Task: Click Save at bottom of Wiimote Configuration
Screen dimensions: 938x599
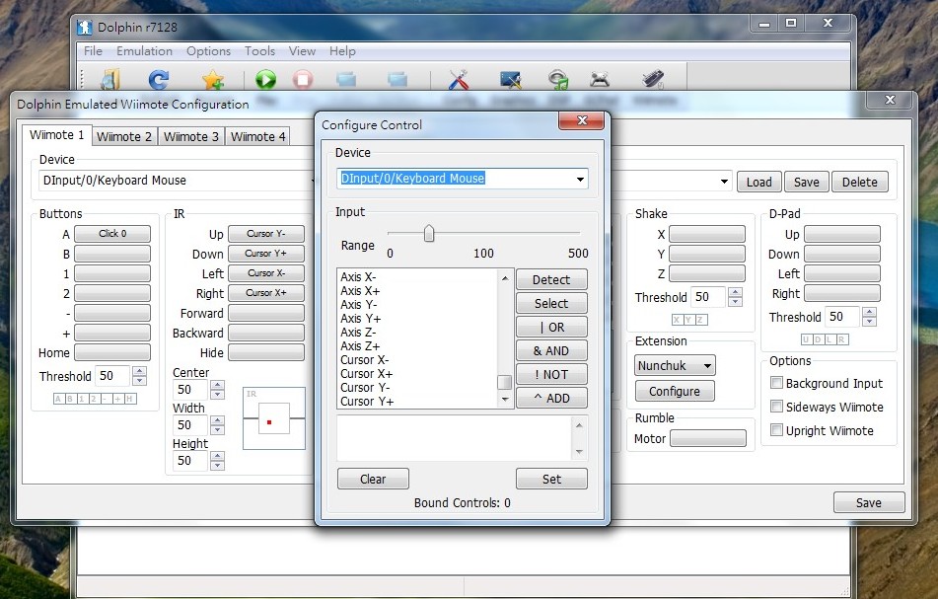Action: coord(869,502)
